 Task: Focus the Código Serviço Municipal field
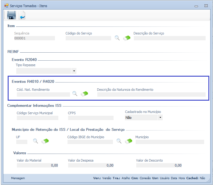(x=37, y=118)
